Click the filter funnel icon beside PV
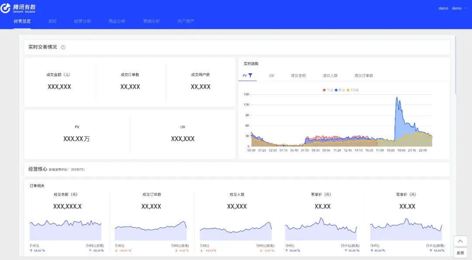 coord(250,75)
